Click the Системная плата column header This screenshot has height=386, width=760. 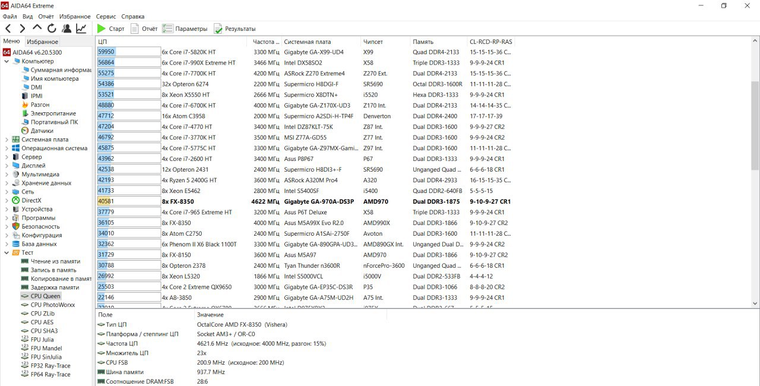point(321,42)
